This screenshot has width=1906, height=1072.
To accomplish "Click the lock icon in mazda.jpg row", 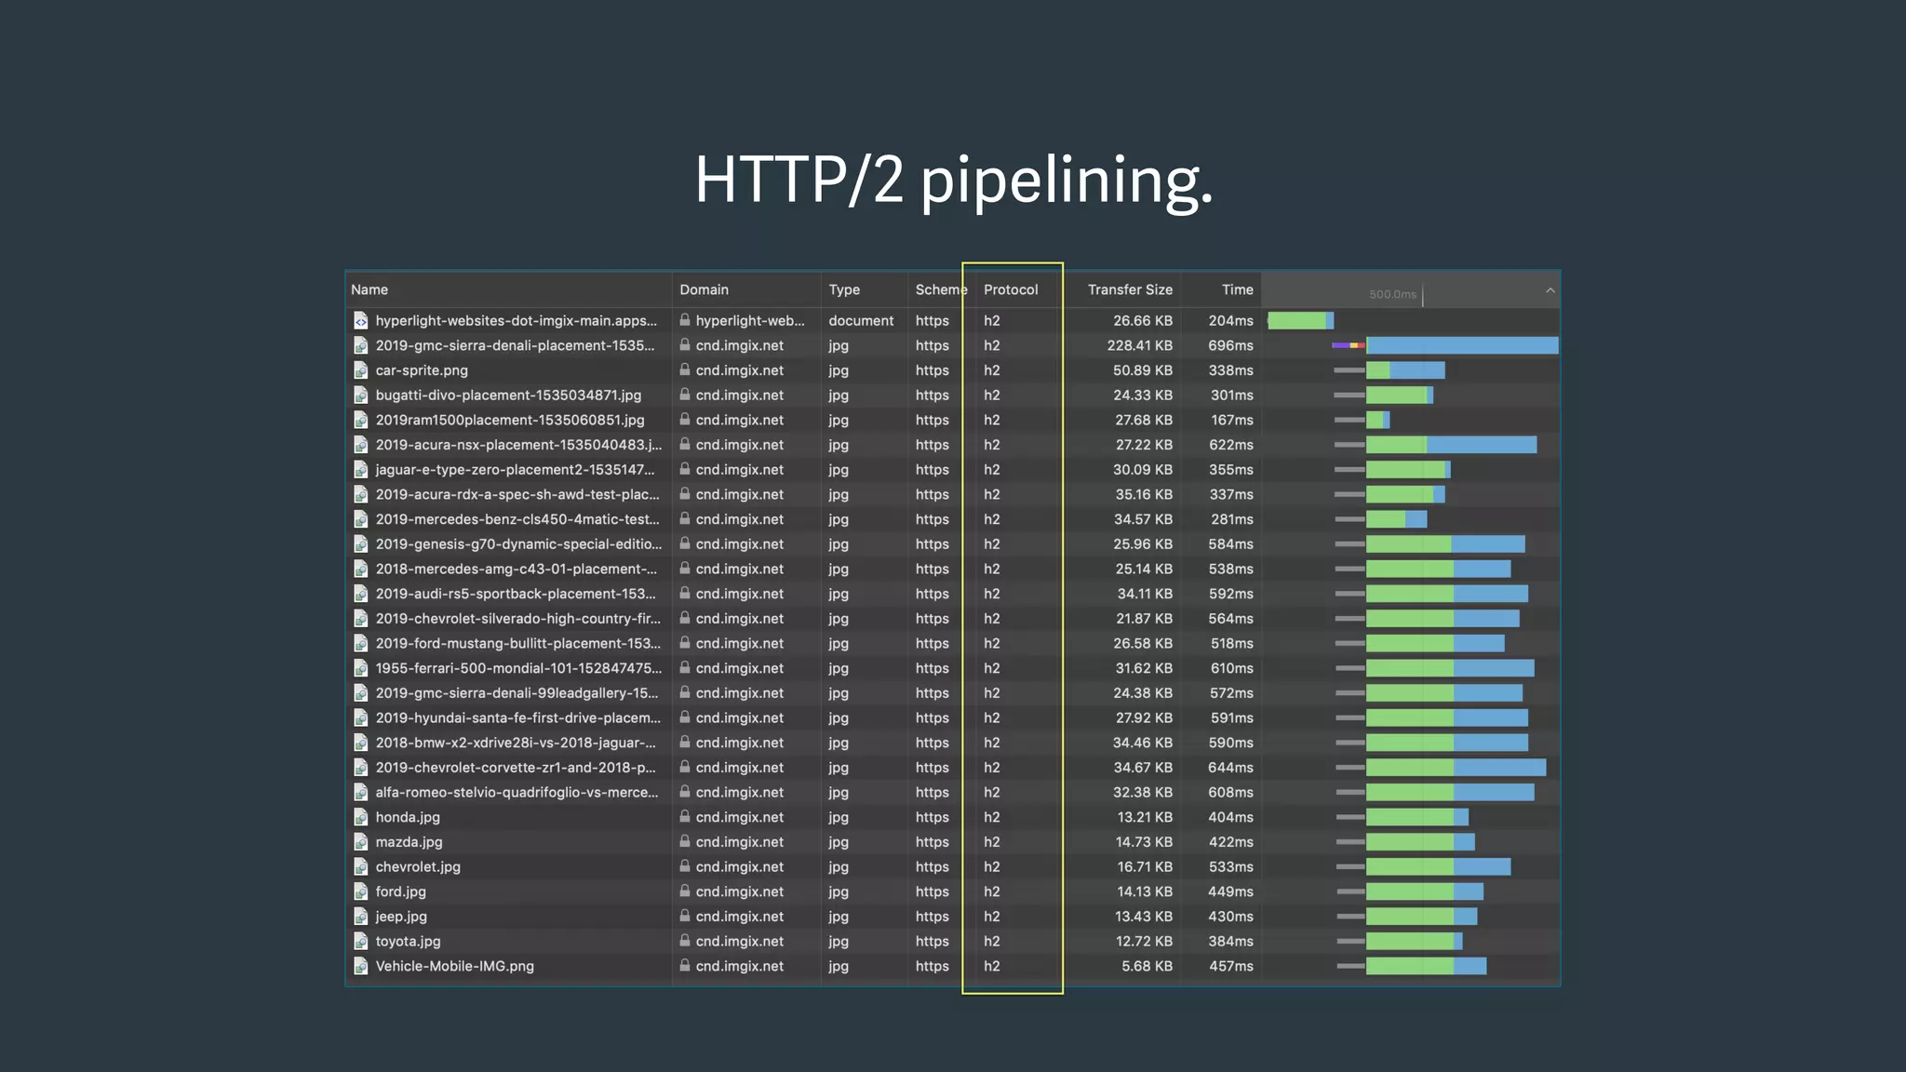I will tap(685, 841).
